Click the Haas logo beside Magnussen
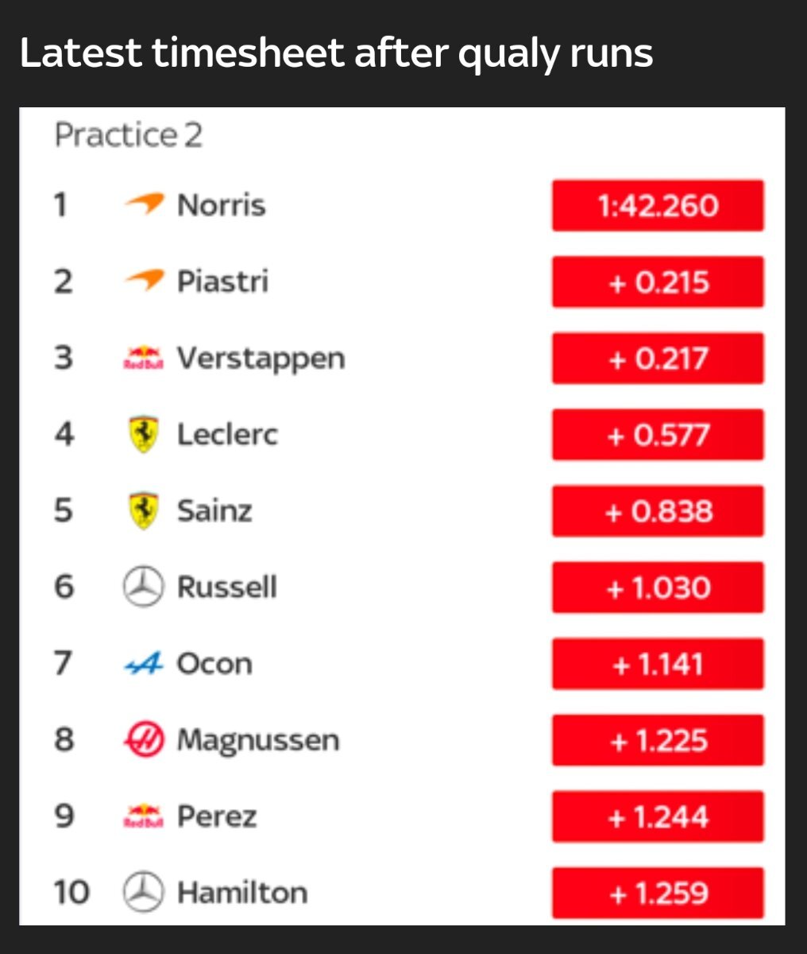 [x=144, y=739]
